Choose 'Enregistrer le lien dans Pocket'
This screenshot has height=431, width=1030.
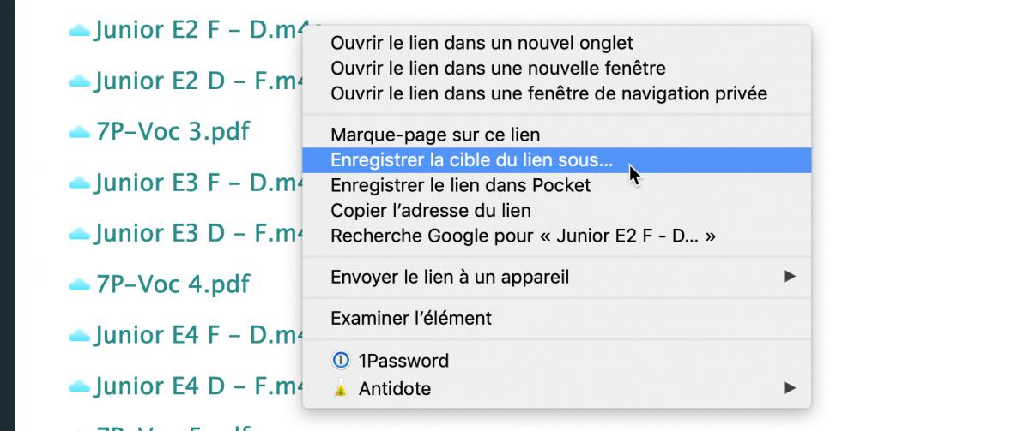460,184
